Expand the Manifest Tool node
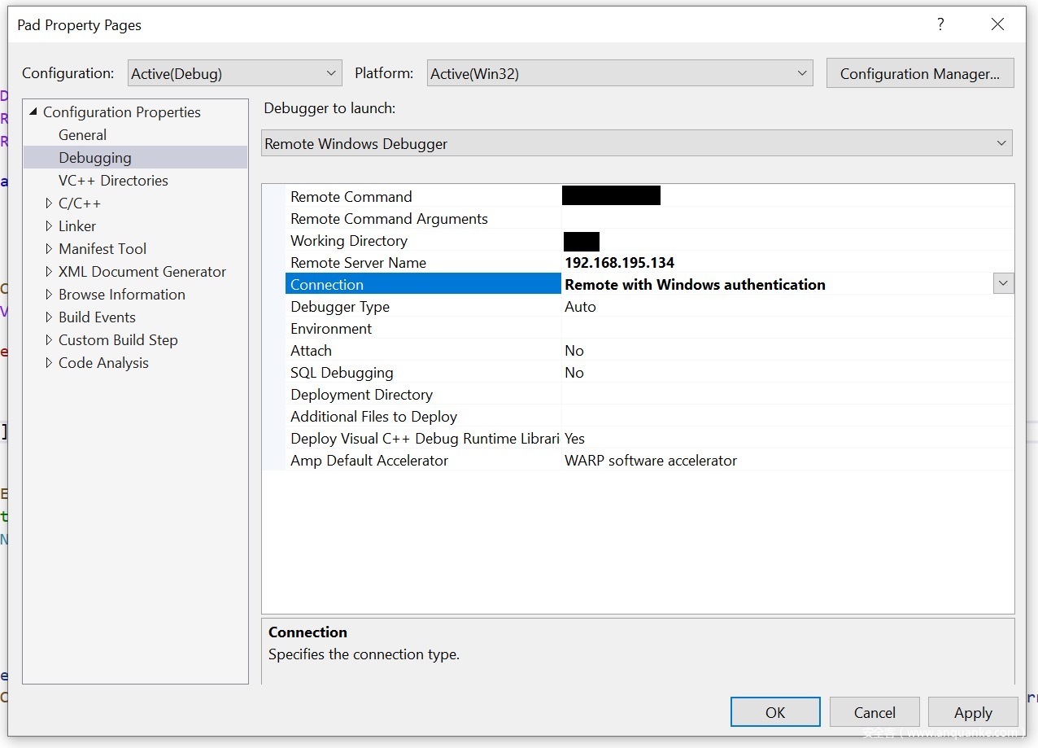Viewport: 1038px width, 748px height. 49,249
